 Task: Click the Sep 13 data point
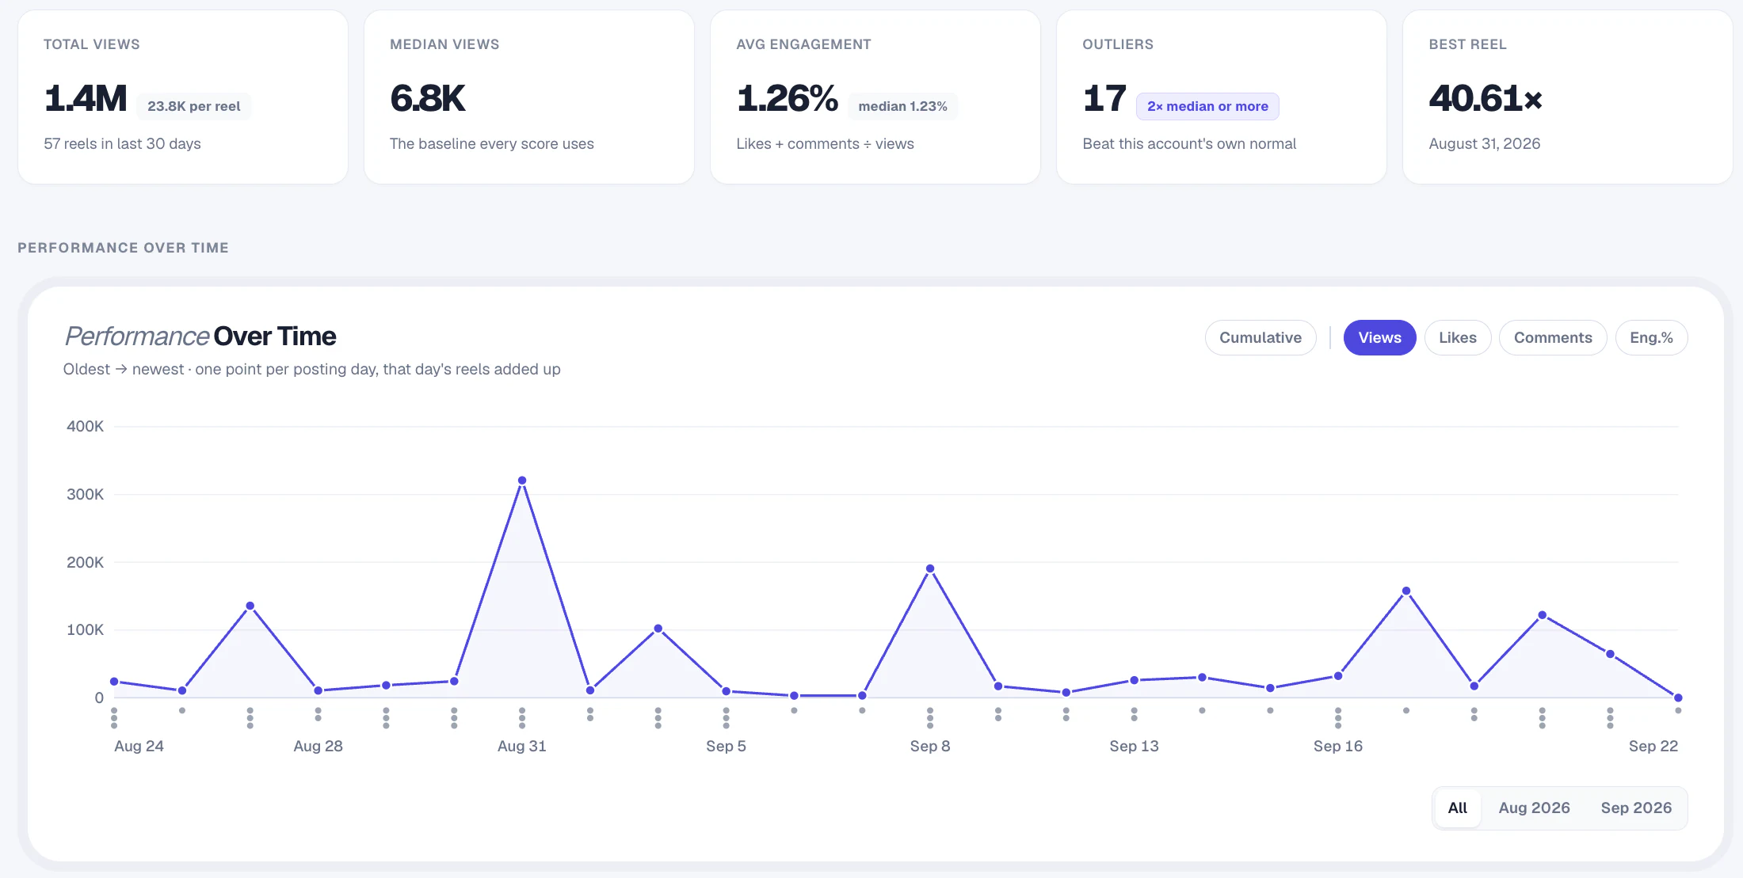pos(1135,680)
